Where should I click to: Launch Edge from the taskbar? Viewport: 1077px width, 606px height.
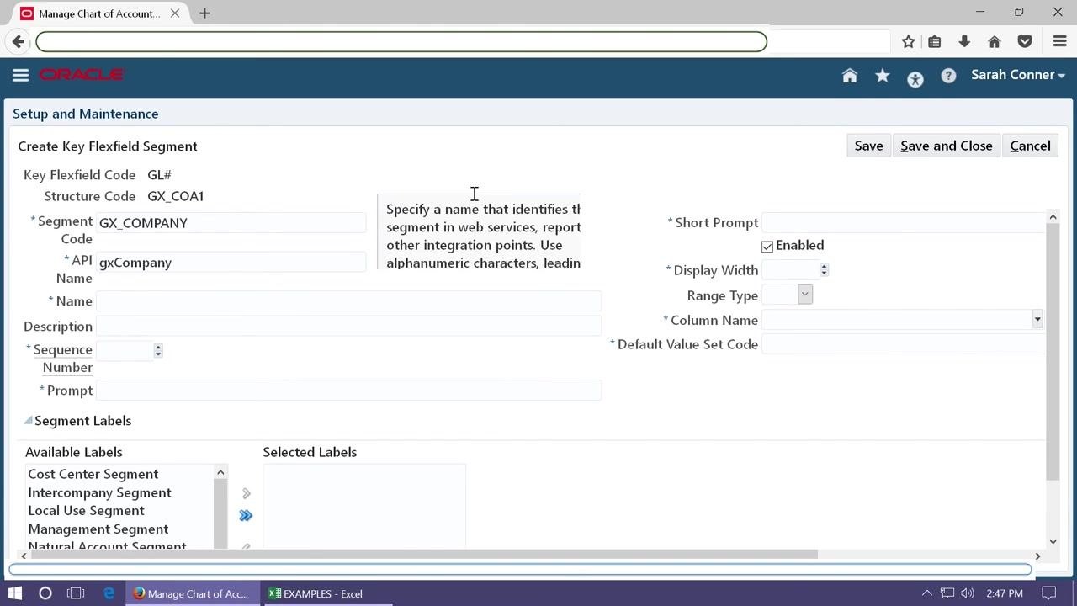(x=109, y=593)
